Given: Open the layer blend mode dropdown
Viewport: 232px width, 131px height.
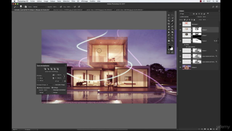Looking at the screenshot, I should (x=188, y=17).
